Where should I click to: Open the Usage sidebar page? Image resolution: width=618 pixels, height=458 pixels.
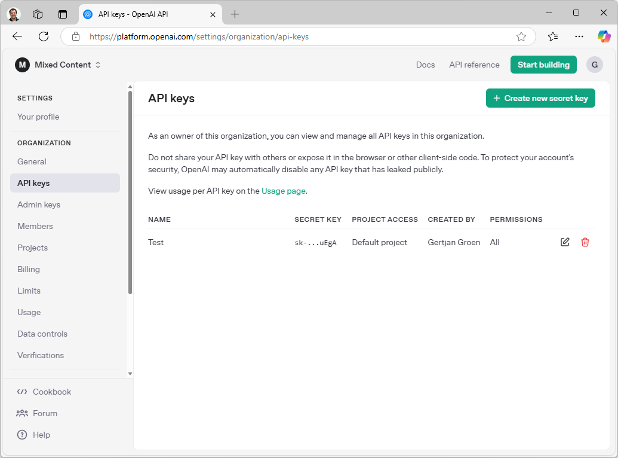pyautogui.click(x=29, y=312)
